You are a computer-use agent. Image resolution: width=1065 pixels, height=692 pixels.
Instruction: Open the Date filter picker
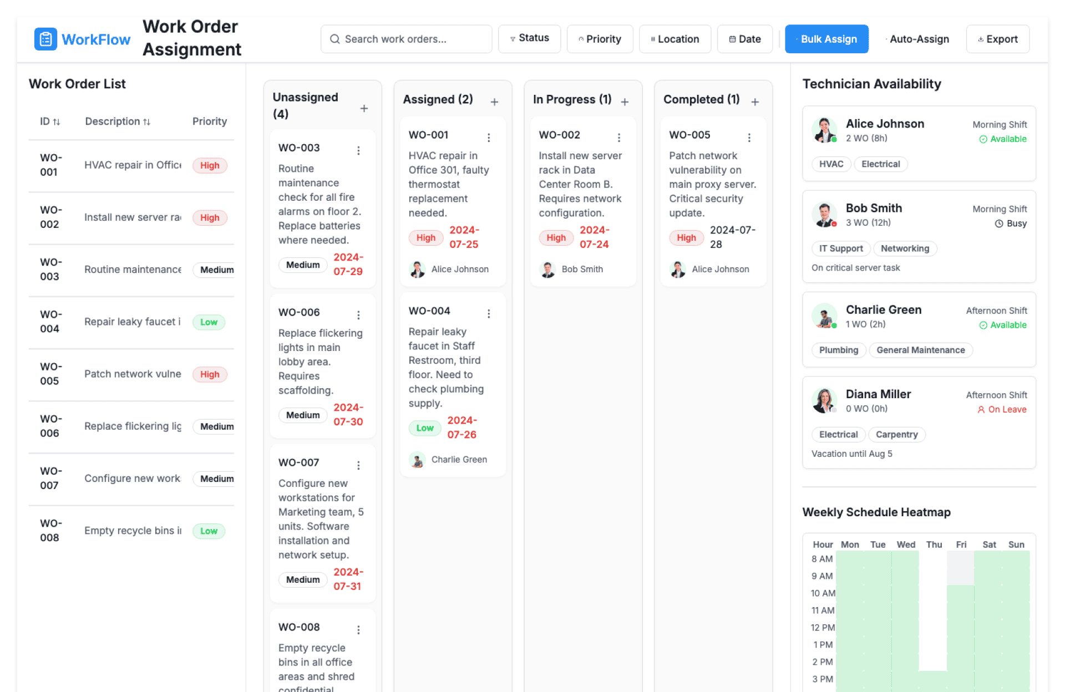pyautogui.click(x=744, y=39)
